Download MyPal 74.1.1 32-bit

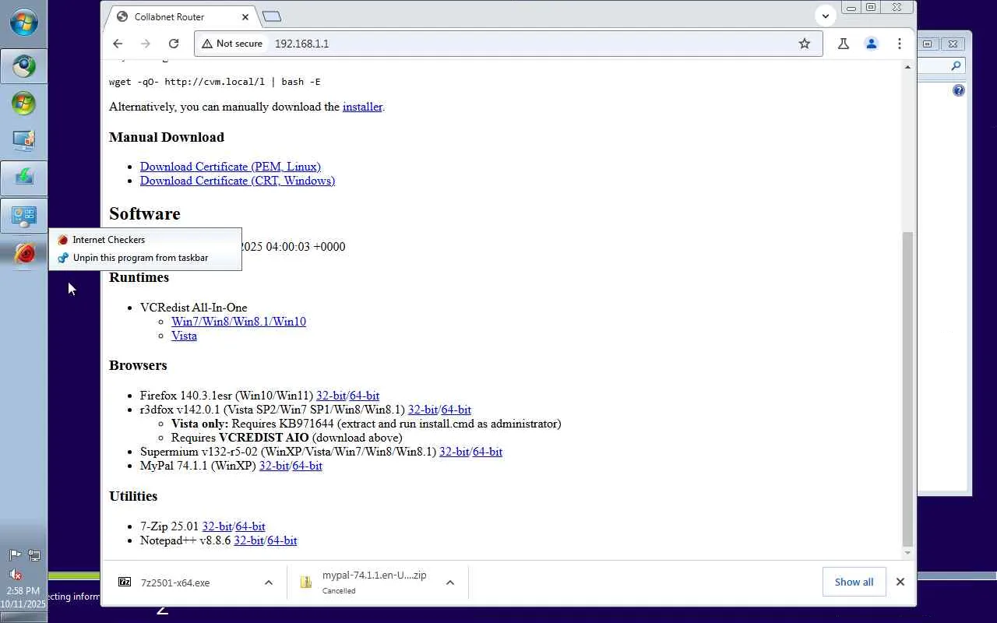pos(274,466)
